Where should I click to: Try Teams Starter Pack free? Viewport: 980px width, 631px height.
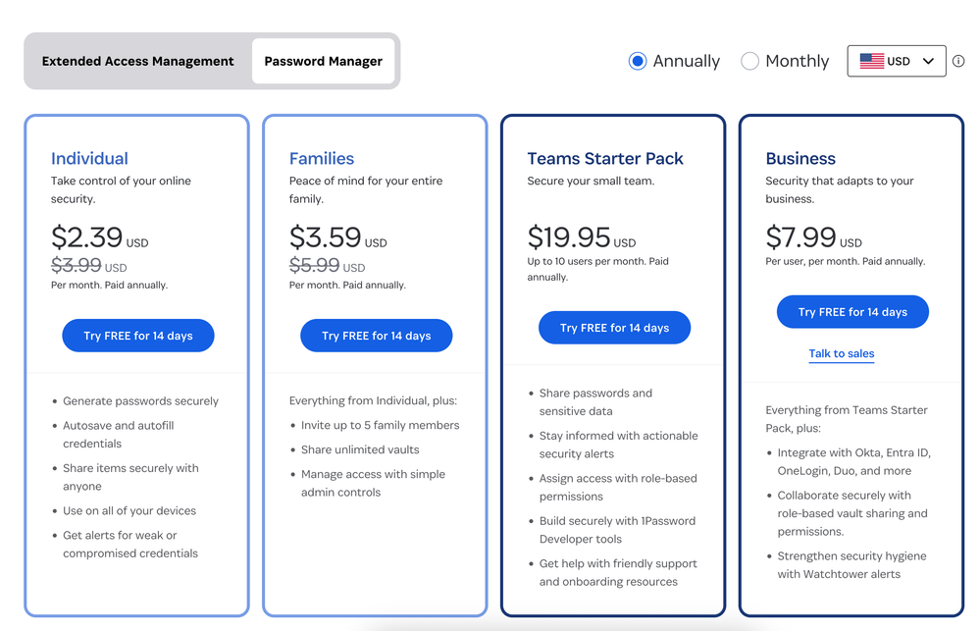coord(615,328)
